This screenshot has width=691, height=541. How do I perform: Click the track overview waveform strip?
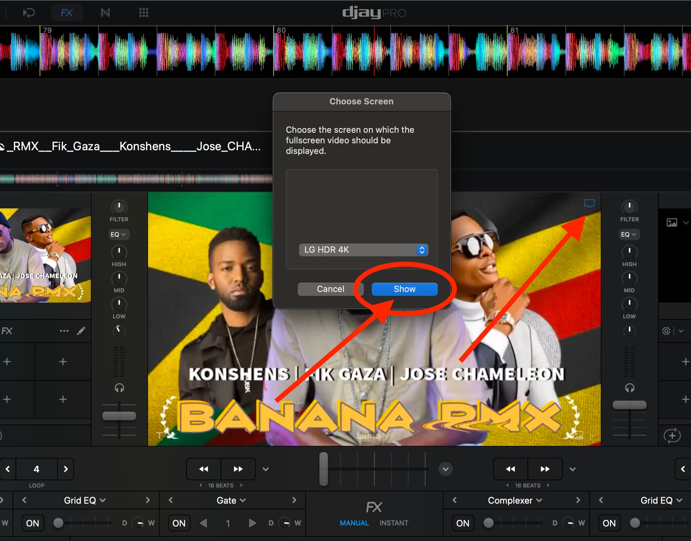pyautogui.click(x=136, y=178)
